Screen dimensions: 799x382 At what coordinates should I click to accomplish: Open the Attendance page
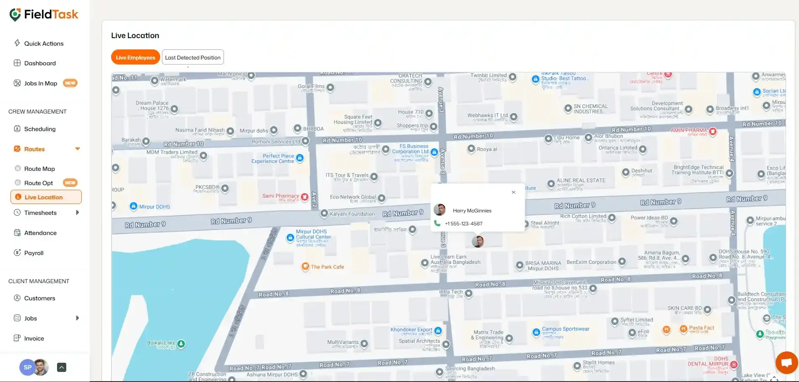[40, 232]
